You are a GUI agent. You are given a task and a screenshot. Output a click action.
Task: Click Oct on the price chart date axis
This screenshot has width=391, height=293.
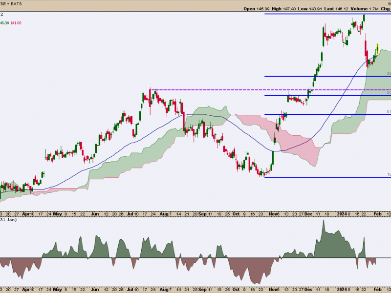(236, 214)
